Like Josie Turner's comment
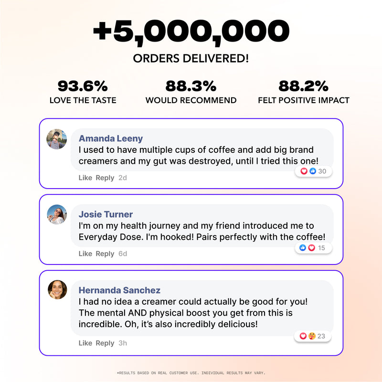This screenshot has height=382, width=382. [x=85, y=254]
